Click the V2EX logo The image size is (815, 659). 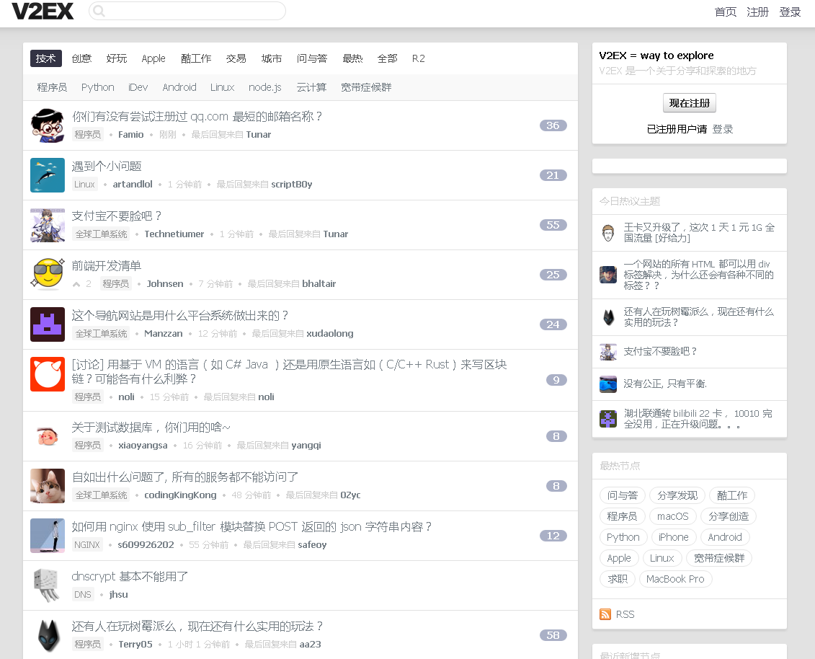click(43, 12)
